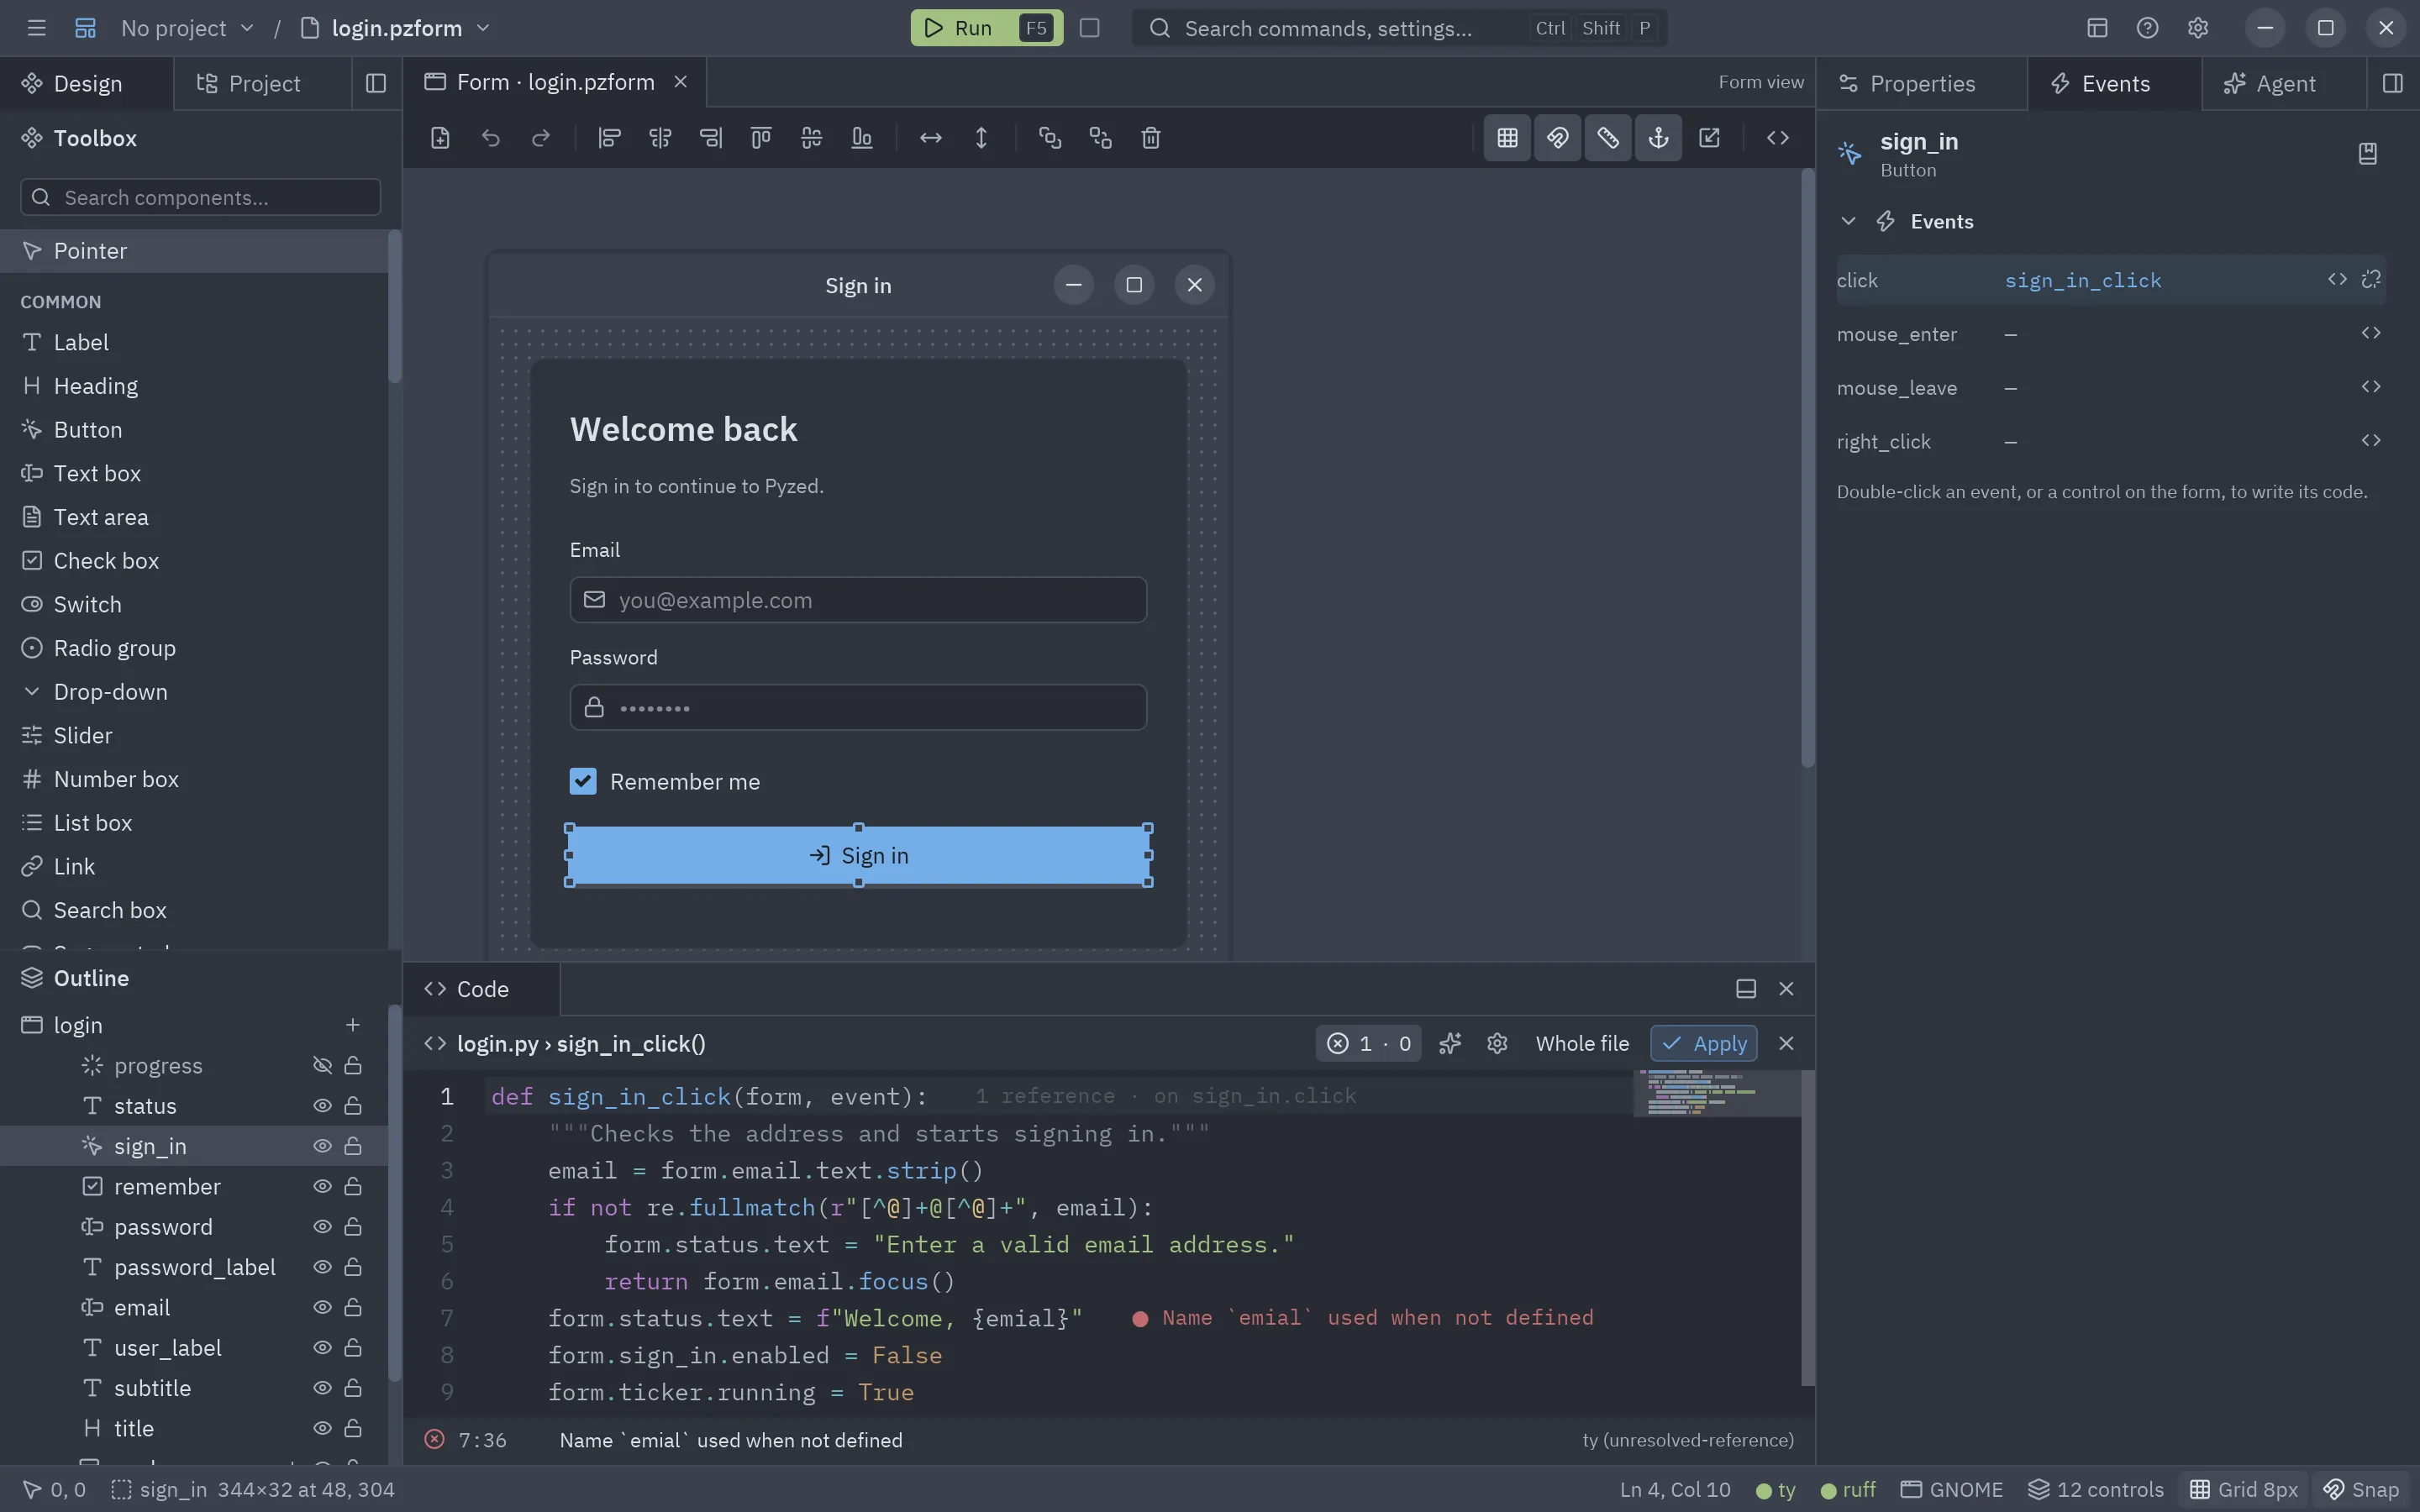Uncheck the Remember me checkbox
Viewport: 2420px width, 1512px height.
click(x=583, y=781)
